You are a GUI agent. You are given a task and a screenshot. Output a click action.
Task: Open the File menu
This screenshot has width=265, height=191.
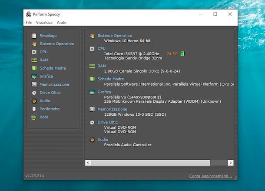click(x=29, y=22)
